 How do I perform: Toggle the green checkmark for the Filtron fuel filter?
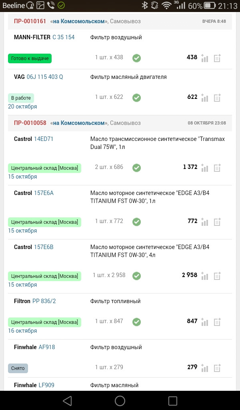point(136,322)
